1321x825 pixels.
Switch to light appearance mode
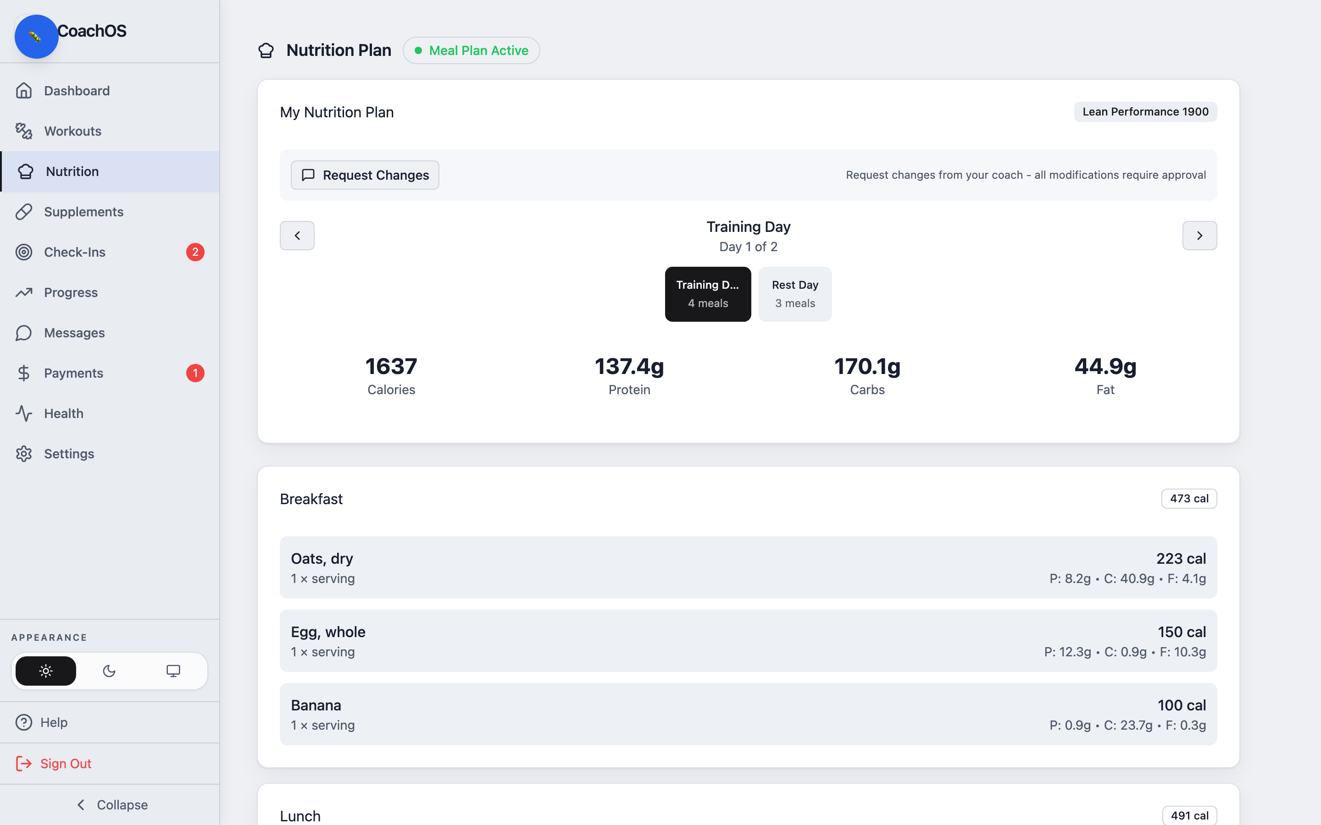pos(46,671)
